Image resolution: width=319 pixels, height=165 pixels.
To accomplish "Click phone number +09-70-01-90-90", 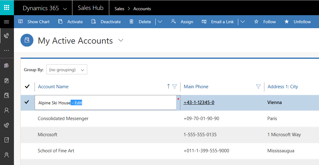I will 201,118.
